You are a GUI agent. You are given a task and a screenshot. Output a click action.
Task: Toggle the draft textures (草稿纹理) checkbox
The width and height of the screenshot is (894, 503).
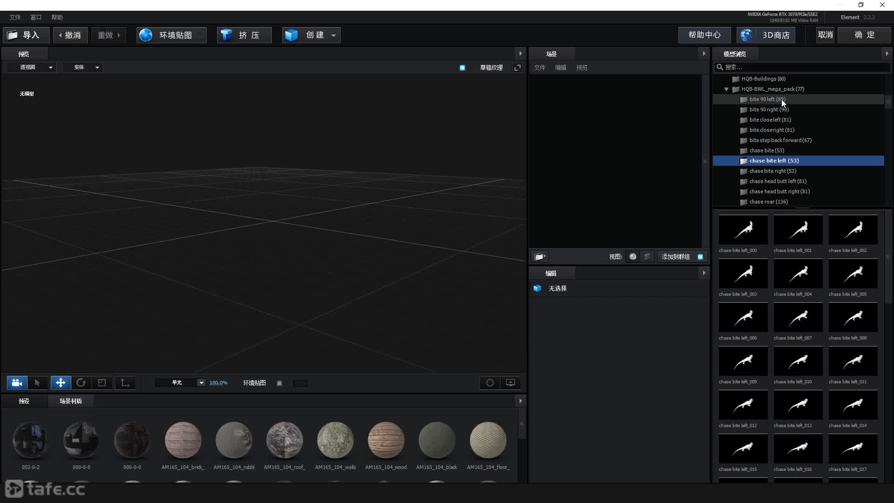(x=462, y=68)
